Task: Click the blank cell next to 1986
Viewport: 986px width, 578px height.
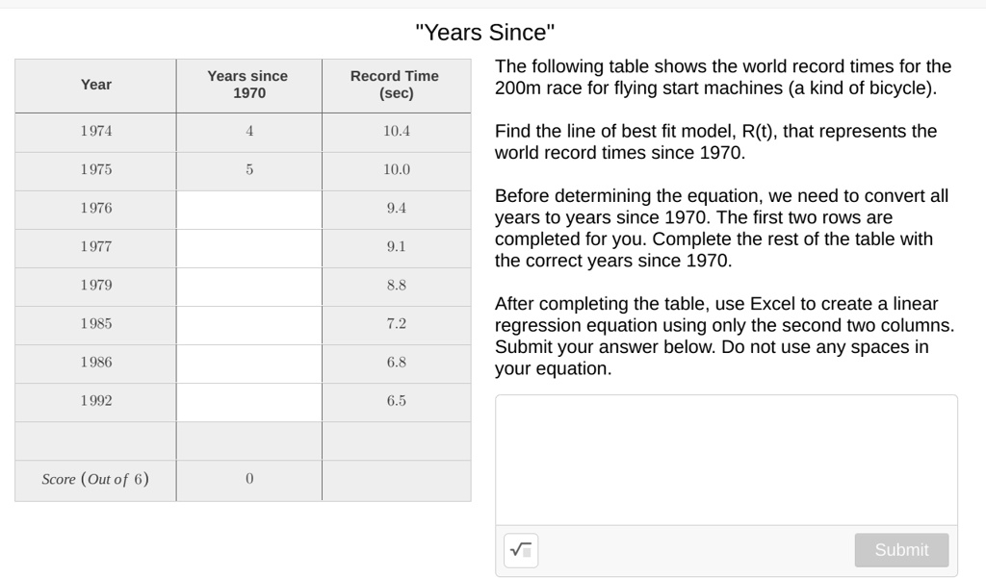Action: (246, 363)
